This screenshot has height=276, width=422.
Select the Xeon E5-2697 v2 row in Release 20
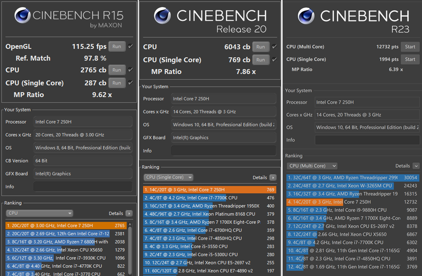pyautogui.click(x=209, y=263)
